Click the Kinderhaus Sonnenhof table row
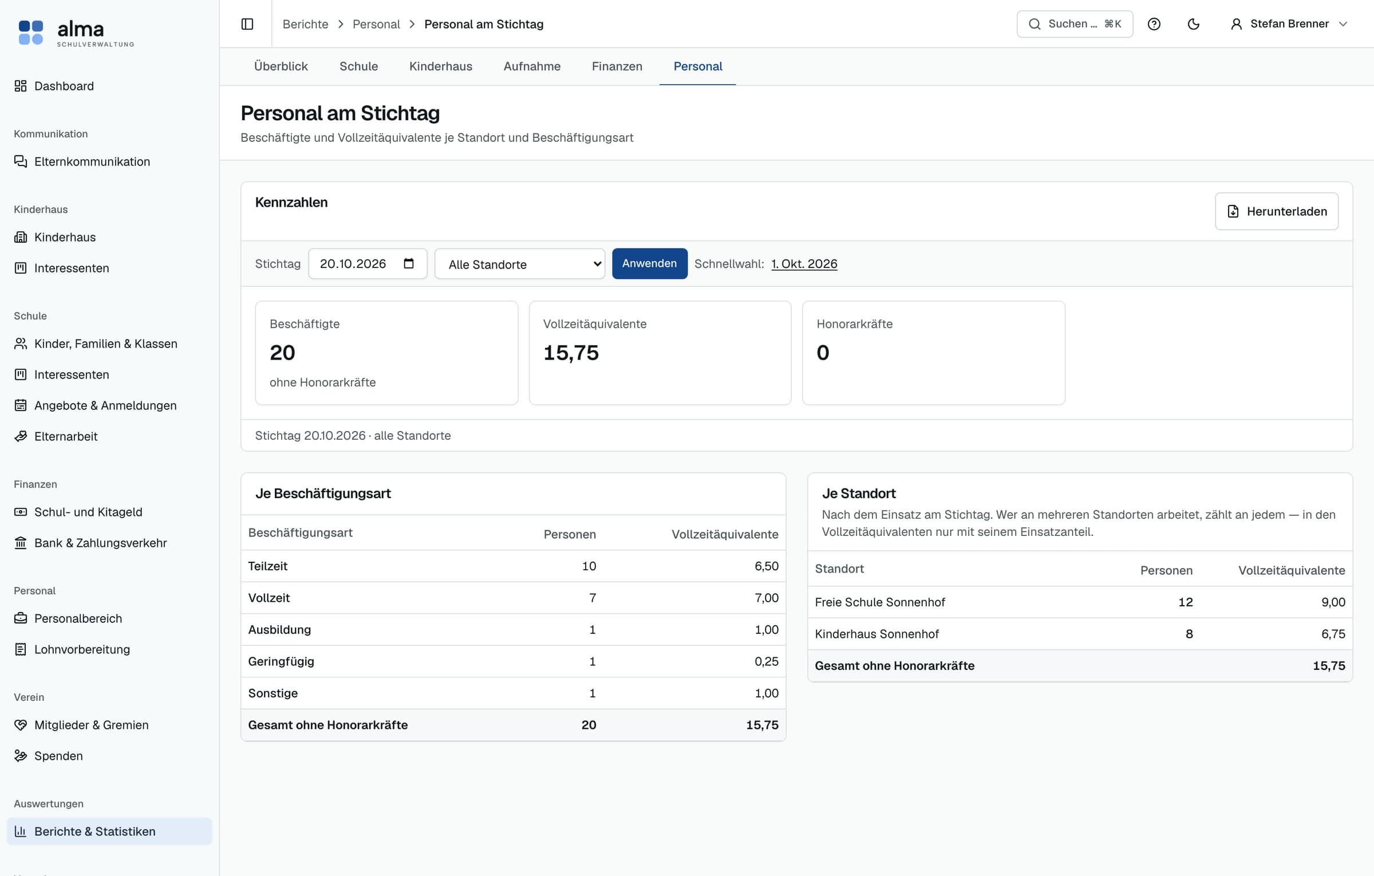 (x=1080, y=634)
